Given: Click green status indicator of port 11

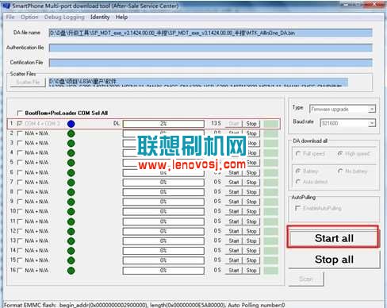Looking at the screenshot, I should click(71, 221).
